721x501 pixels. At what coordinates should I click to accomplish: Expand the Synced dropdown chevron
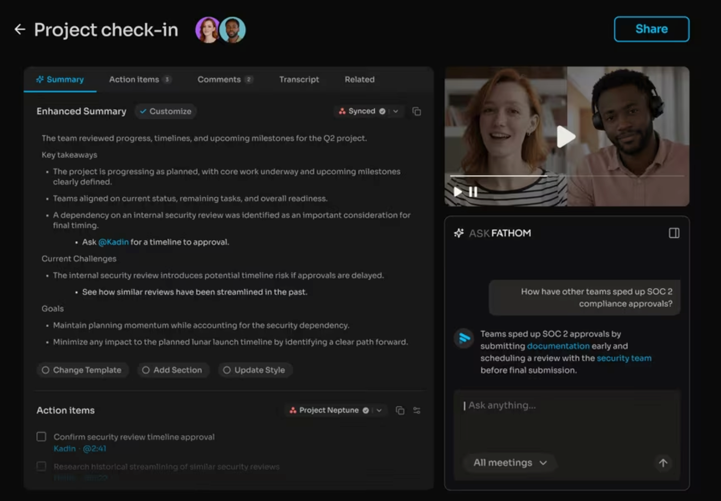(396, 111)
